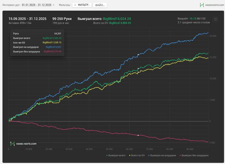Open the HAND2NOTE.COM logo link at top right
The width and height of the screenshot is (225, 164).
coord(212,5)
